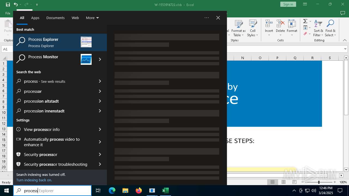Viewport: 349px width, 196px height.
Task: Expand 'procession innenstadt' suggestion arrow
Action: [x=100, y=111]
